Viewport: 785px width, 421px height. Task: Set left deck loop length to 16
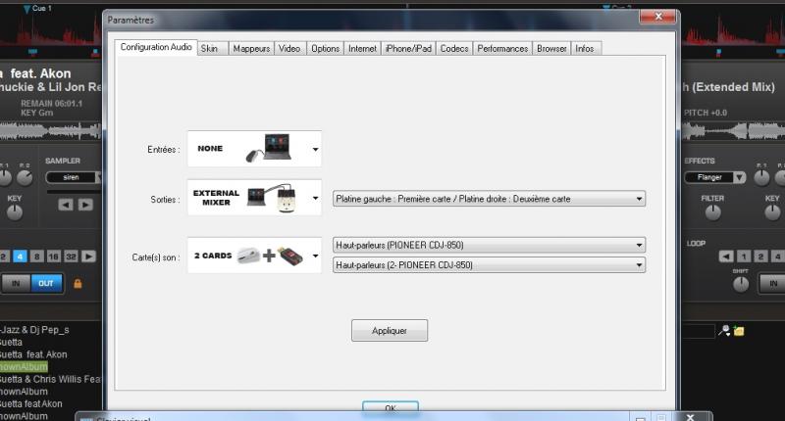[x=54, y=257]
